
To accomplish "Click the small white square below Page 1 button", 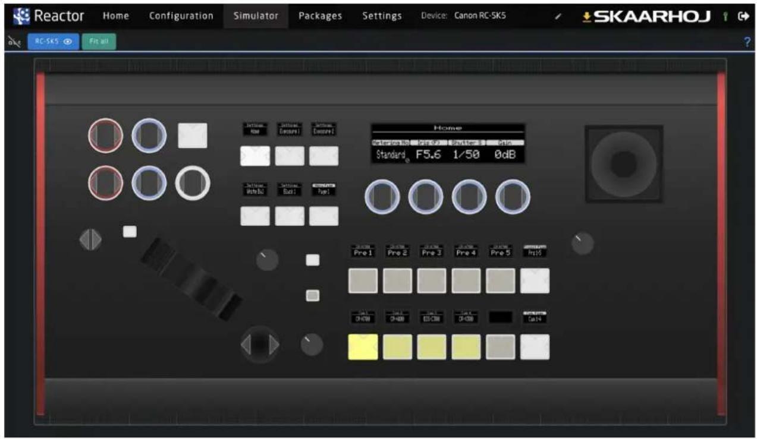I will point(312,260).
